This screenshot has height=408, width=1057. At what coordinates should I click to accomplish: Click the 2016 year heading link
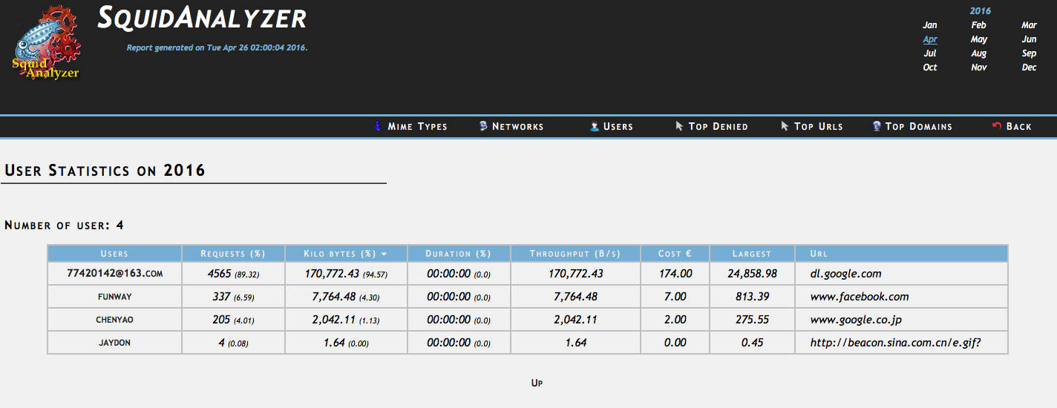click(980, 11)
